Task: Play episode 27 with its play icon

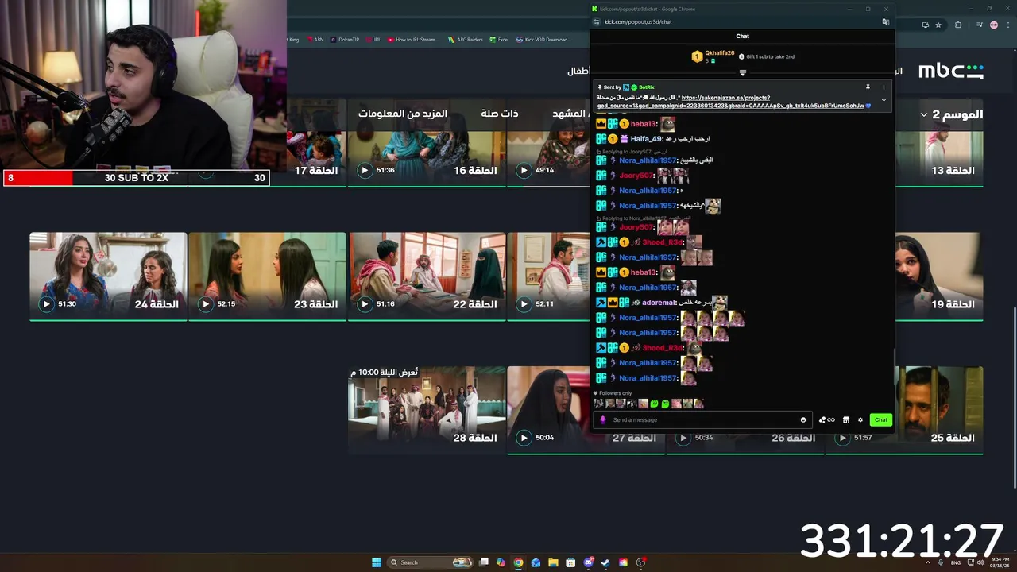Action: pos(524,437)
